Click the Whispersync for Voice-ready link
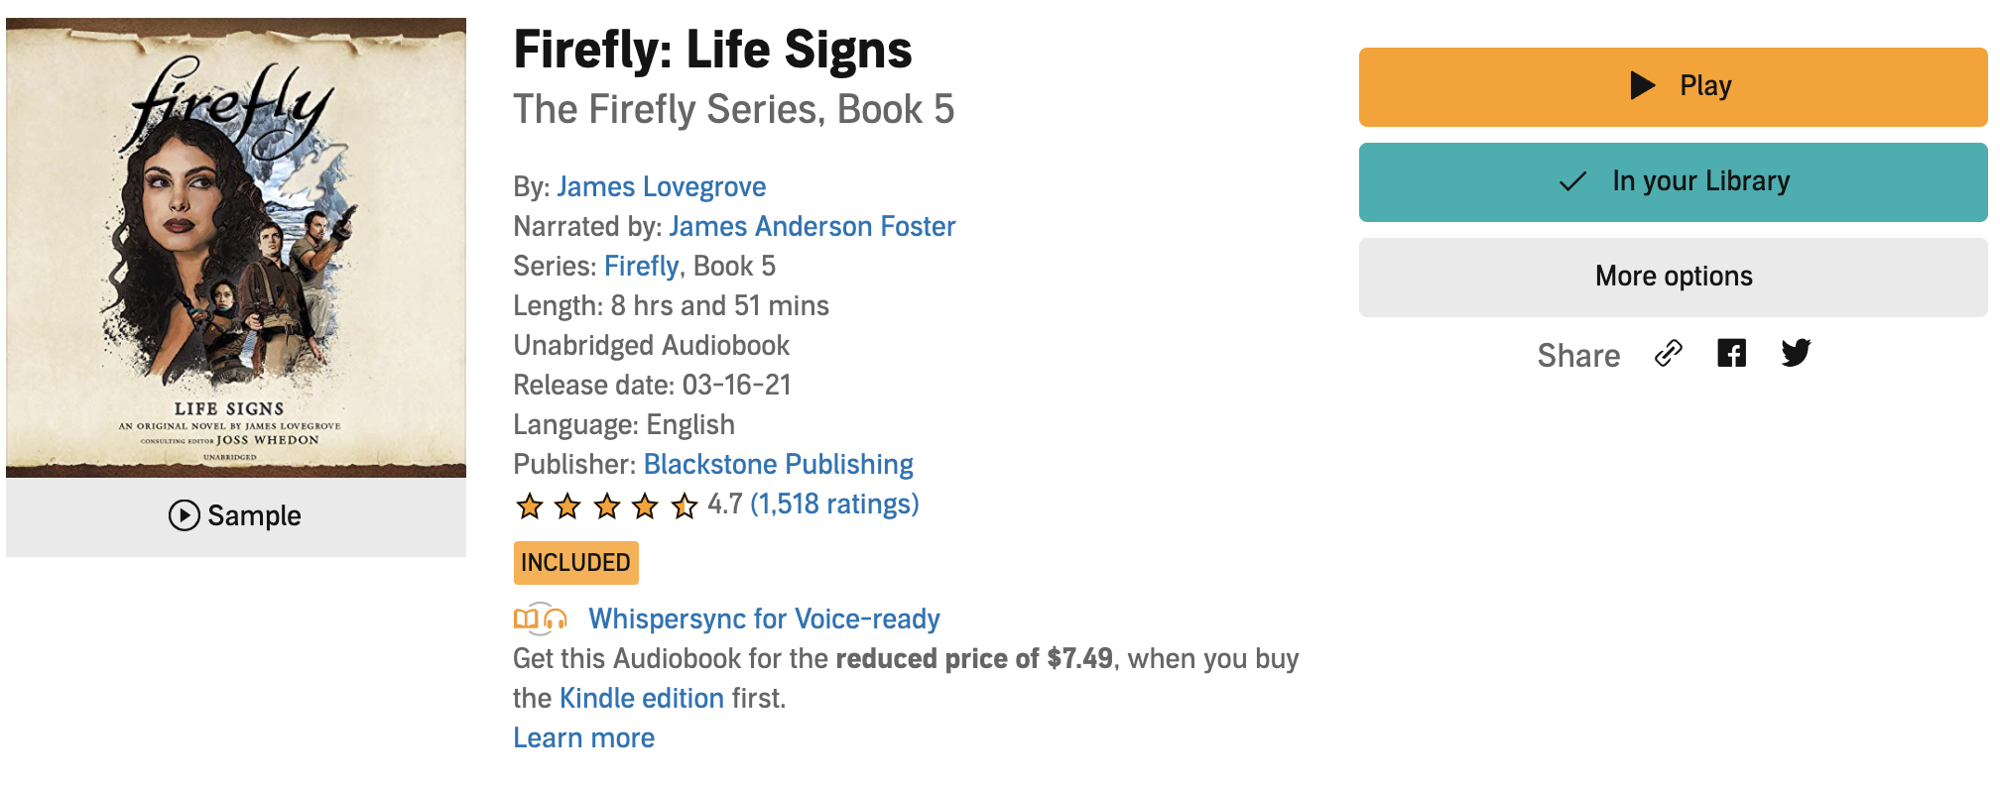The image size is (2000, 787). pyautogui.click(x=764, y=619)
